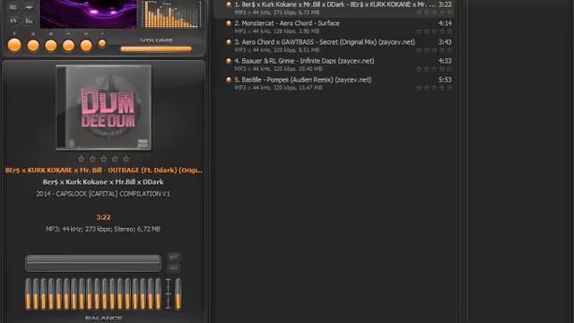Click the 3:43 duration of the GAWTBASS track
This screenshot has width=574, height=323.
click(445, 42)
